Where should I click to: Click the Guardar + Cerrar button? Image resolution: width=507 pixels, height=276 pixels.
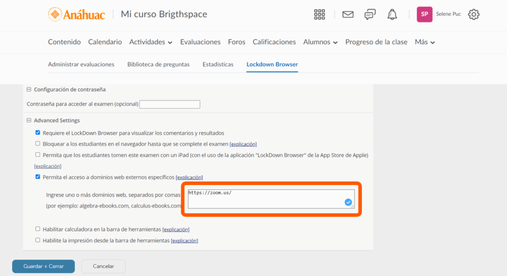point(44,266)
